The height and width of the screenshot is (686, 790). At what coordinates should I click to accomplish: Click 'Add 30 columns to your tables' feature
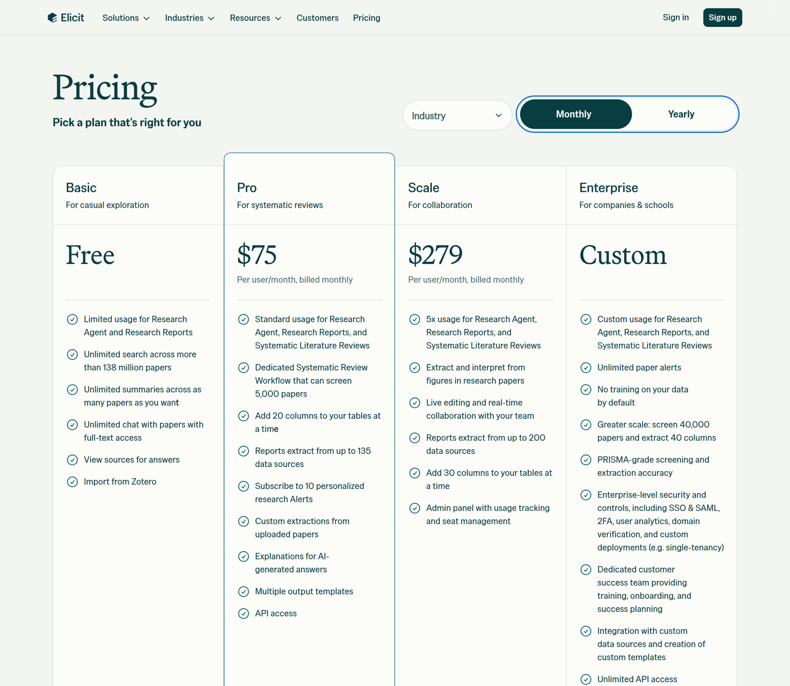(x=489, y=479)
